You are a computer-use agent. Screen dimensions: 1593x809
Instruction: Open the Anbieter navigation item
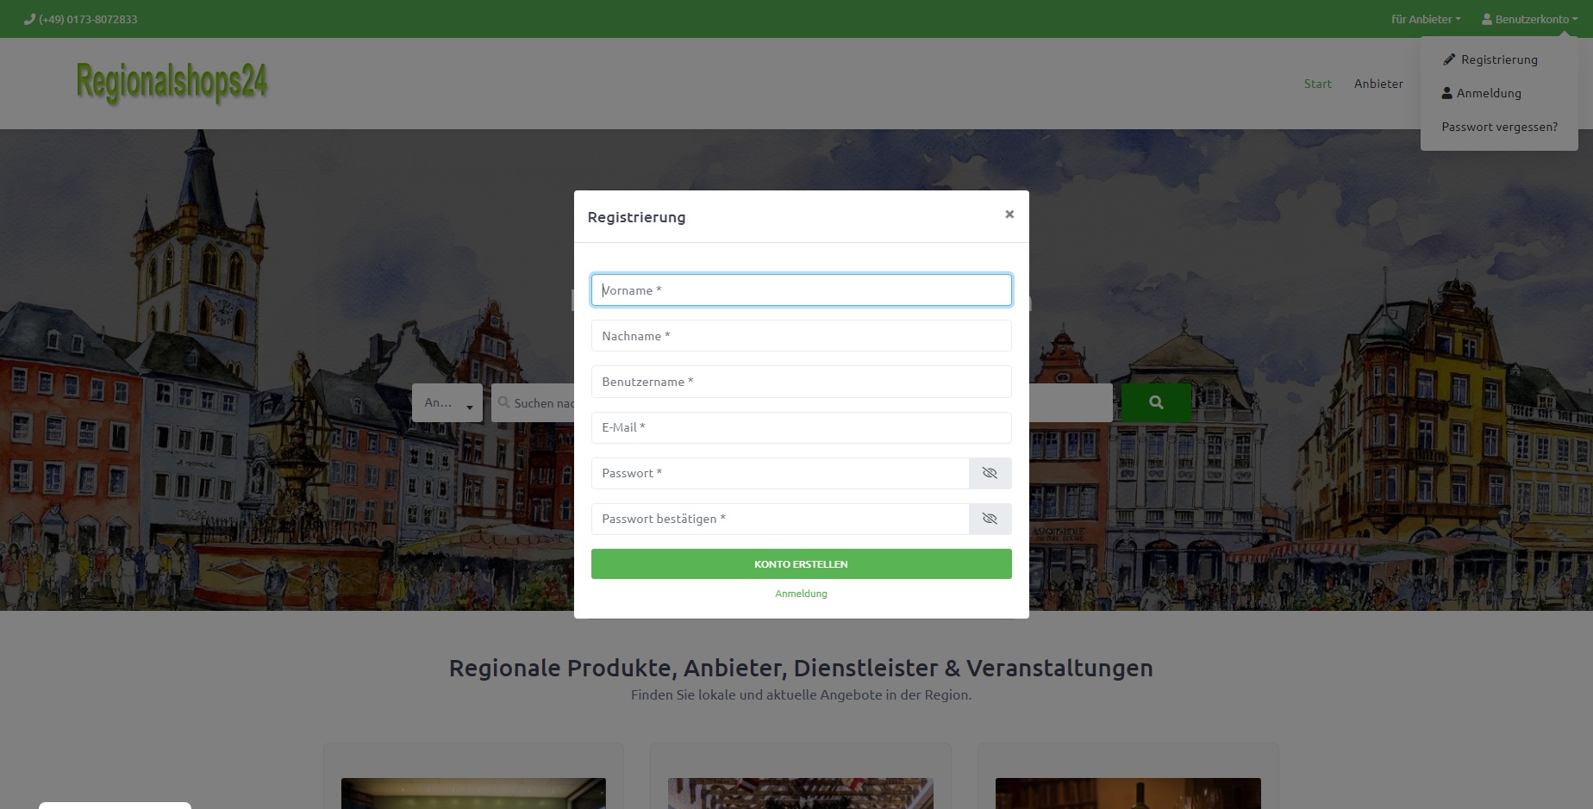click(x=1378, y=84)
